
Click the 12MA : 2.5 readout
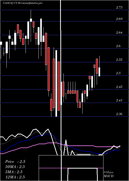click(15, 177)
